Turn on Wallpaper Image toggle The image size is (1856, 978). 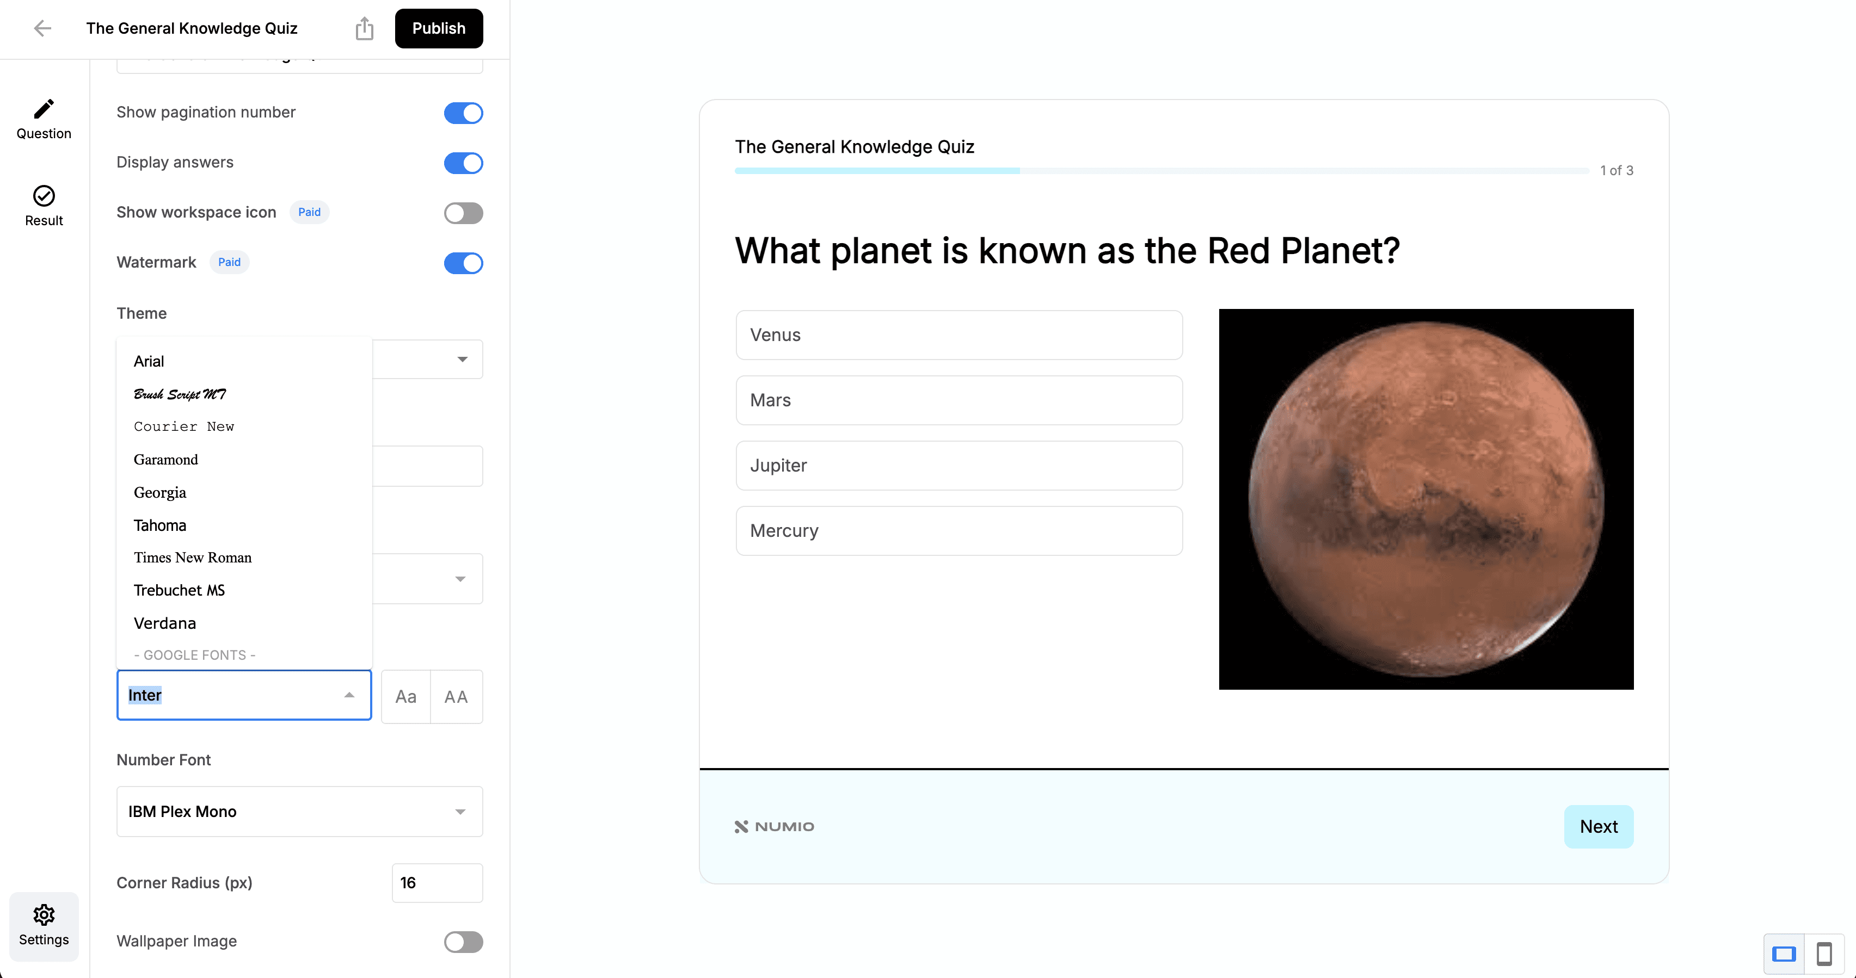(x=463, y=942)
